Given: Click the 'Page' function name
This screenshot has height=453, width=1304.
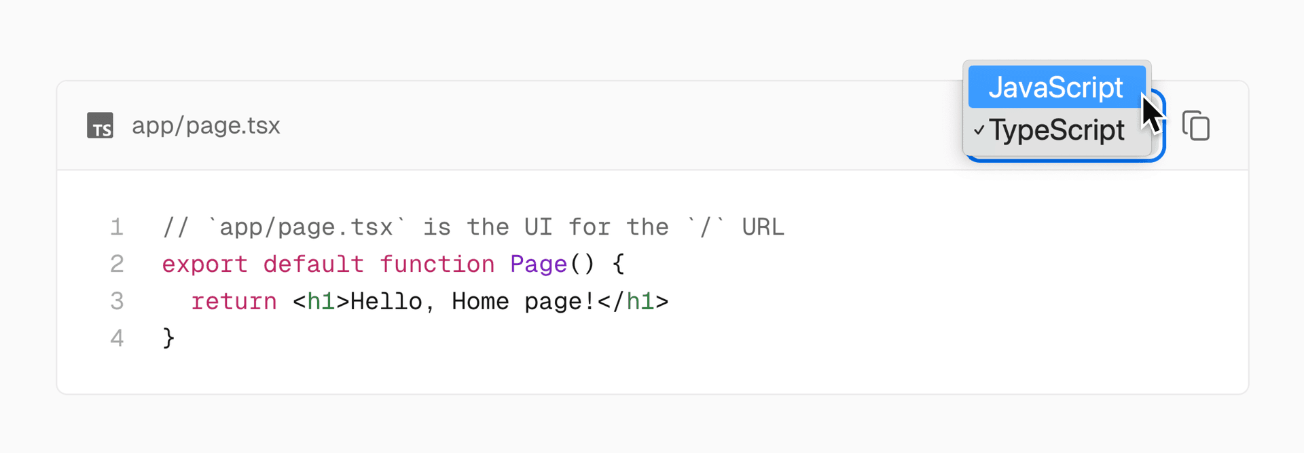Looking at the screenshot, I should click(538, 264).
